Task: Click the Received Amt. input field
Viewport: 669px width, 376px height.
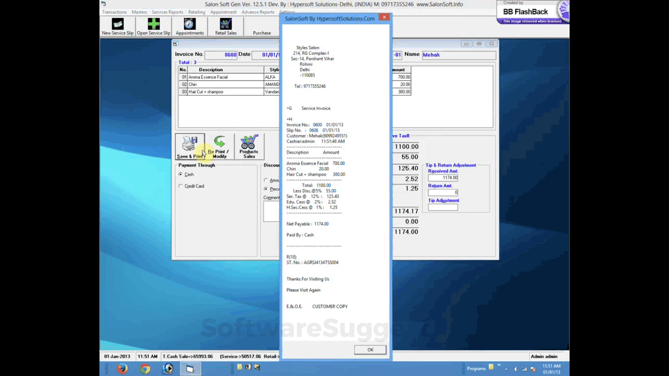Action: 443,178
